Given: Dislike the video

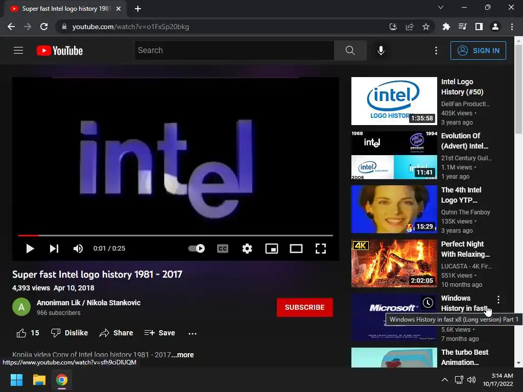Looking at the screenshot, I should point(69,333).
